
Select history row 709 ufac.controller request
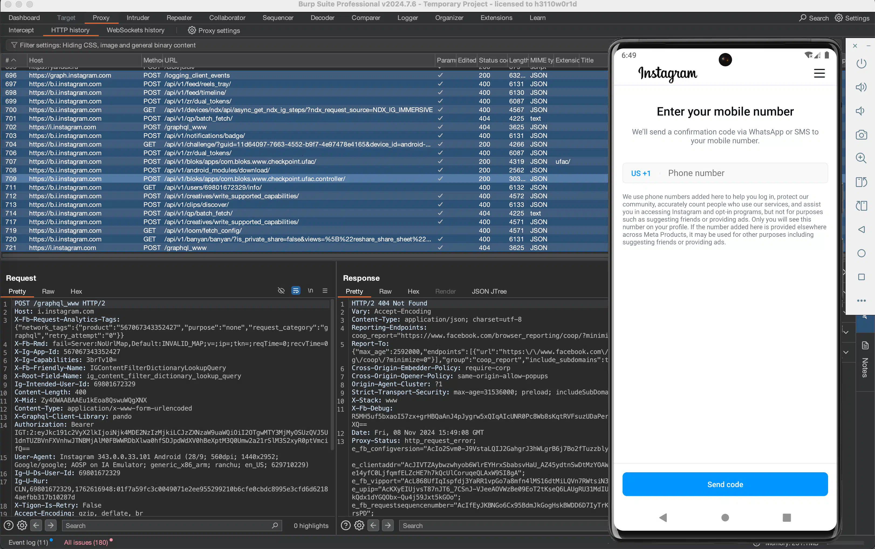[305, 179]
